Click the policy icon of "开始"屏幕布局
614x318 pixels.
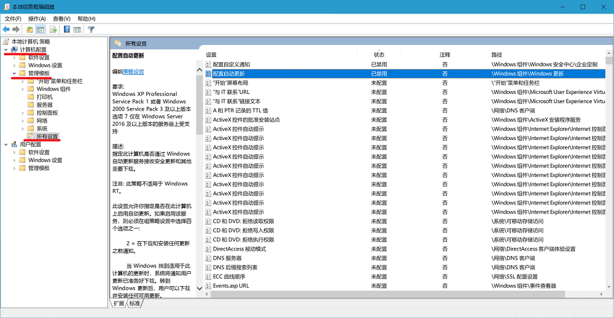pos(208,83)
